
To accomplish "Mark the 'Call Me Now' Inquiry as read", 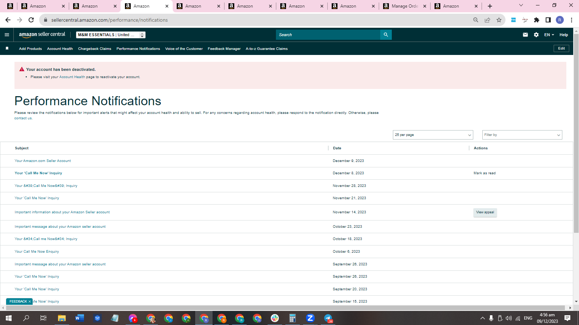I will point(484,173).
